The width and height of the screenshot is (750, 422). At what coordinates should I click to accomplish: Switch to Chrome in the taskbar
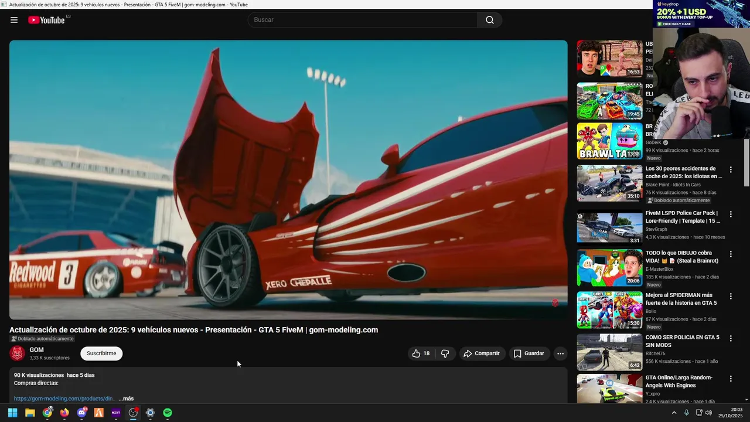click(47, 413)
